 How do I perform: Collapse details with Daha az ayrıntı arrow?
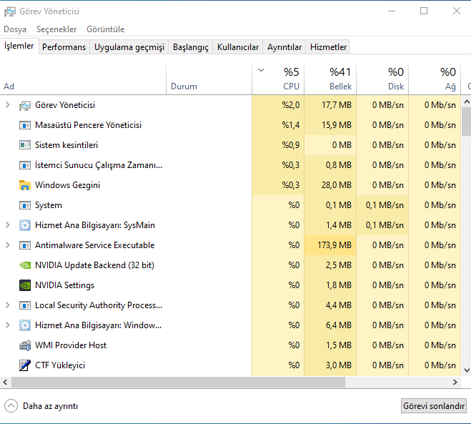[x=11, y=406]
